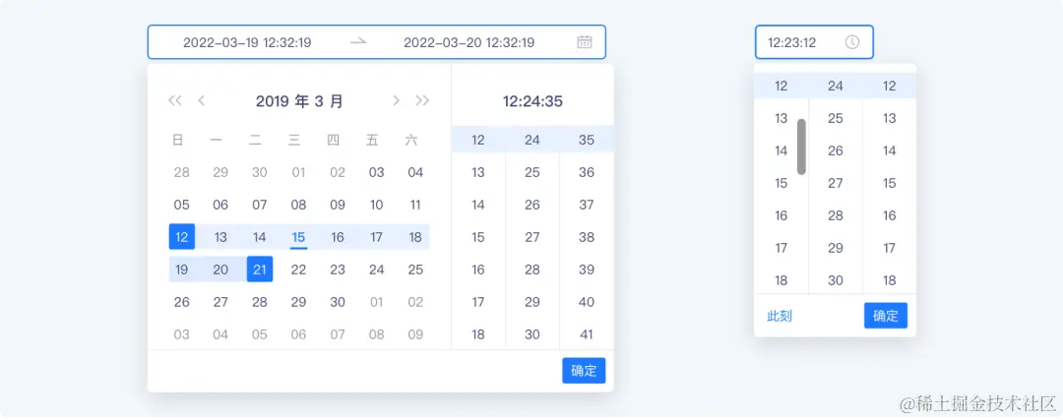Go to previous year with double-left arrow

pos(175,101)
